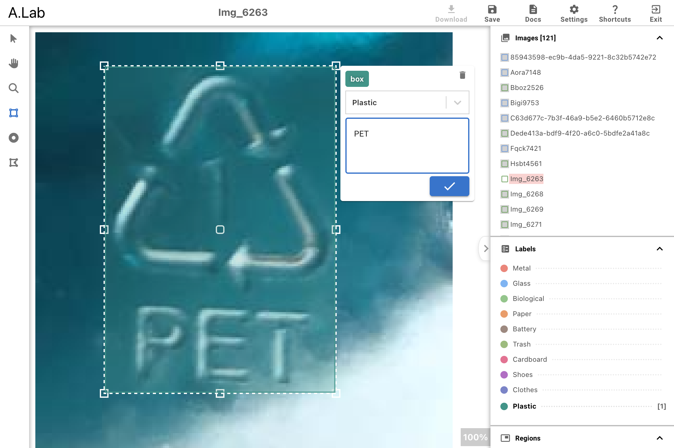The height and width of the screenshot is (448, 674).
Task: Collapse the Images panel
Action: pos(660,38)
